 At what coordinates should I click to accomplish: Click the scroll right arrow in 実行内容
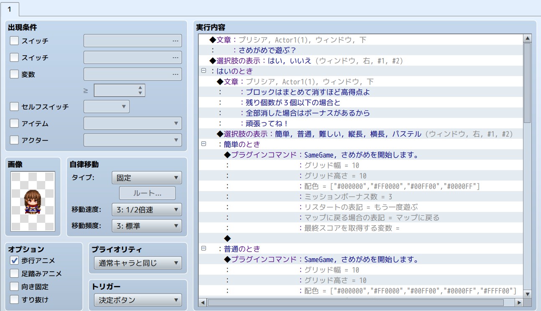tap(519, 302)
